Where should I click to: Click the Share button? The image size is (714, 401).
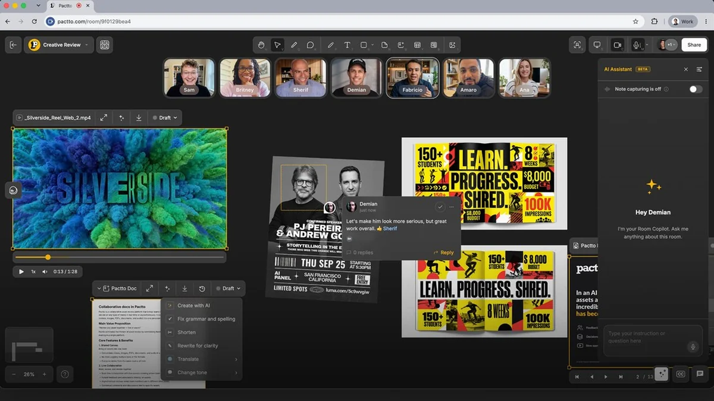pos(694,45)
